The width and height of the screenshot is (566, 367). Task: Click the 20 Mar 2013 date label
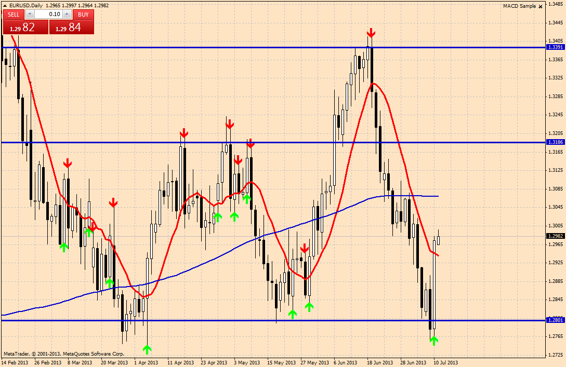pos(114,363)
